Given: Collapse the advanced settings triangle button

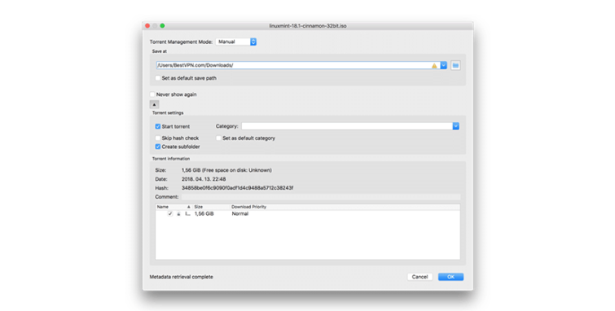Looking at the screenshot, I should click(x=154, y=105).
